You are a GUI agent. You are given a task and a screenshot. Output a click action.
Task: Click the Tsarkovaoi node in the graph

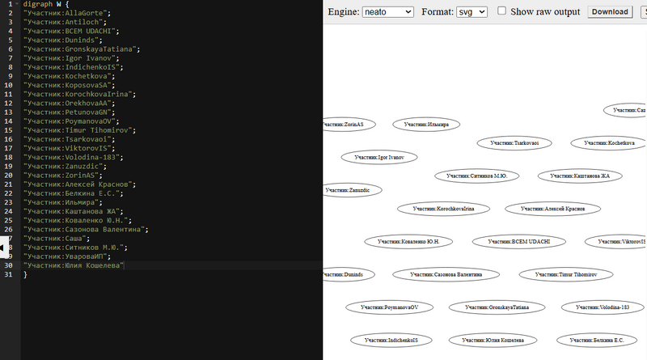(x=514, y=143)
